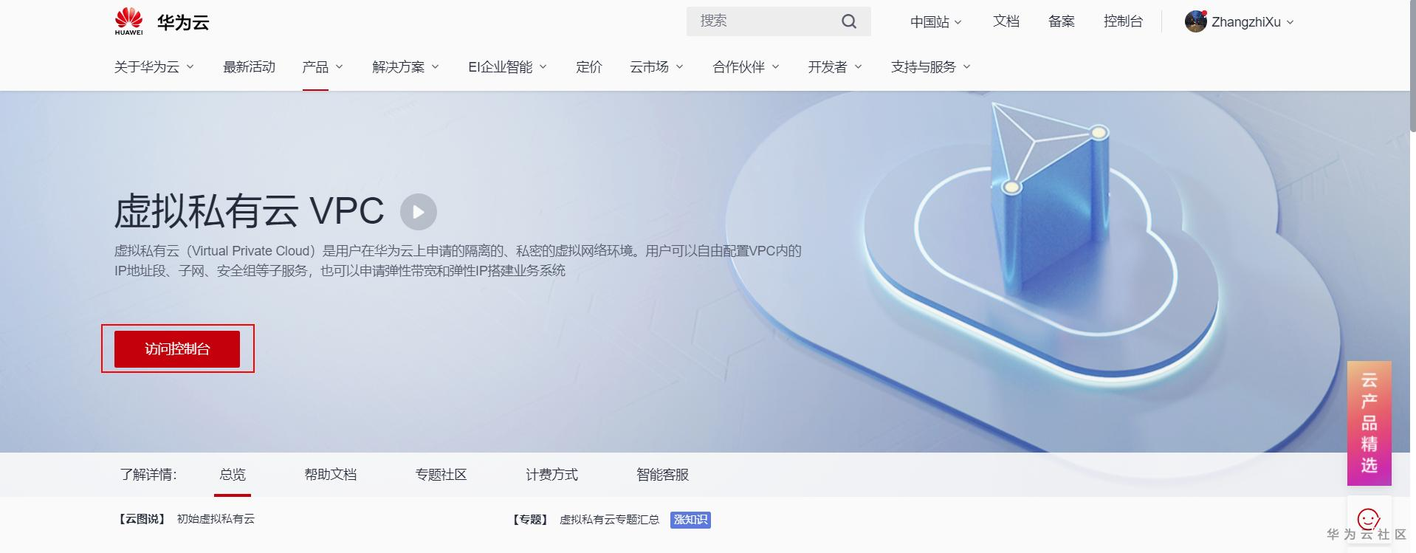
Task: Expand the 支持与服务 menu
Action: (931, 67)
